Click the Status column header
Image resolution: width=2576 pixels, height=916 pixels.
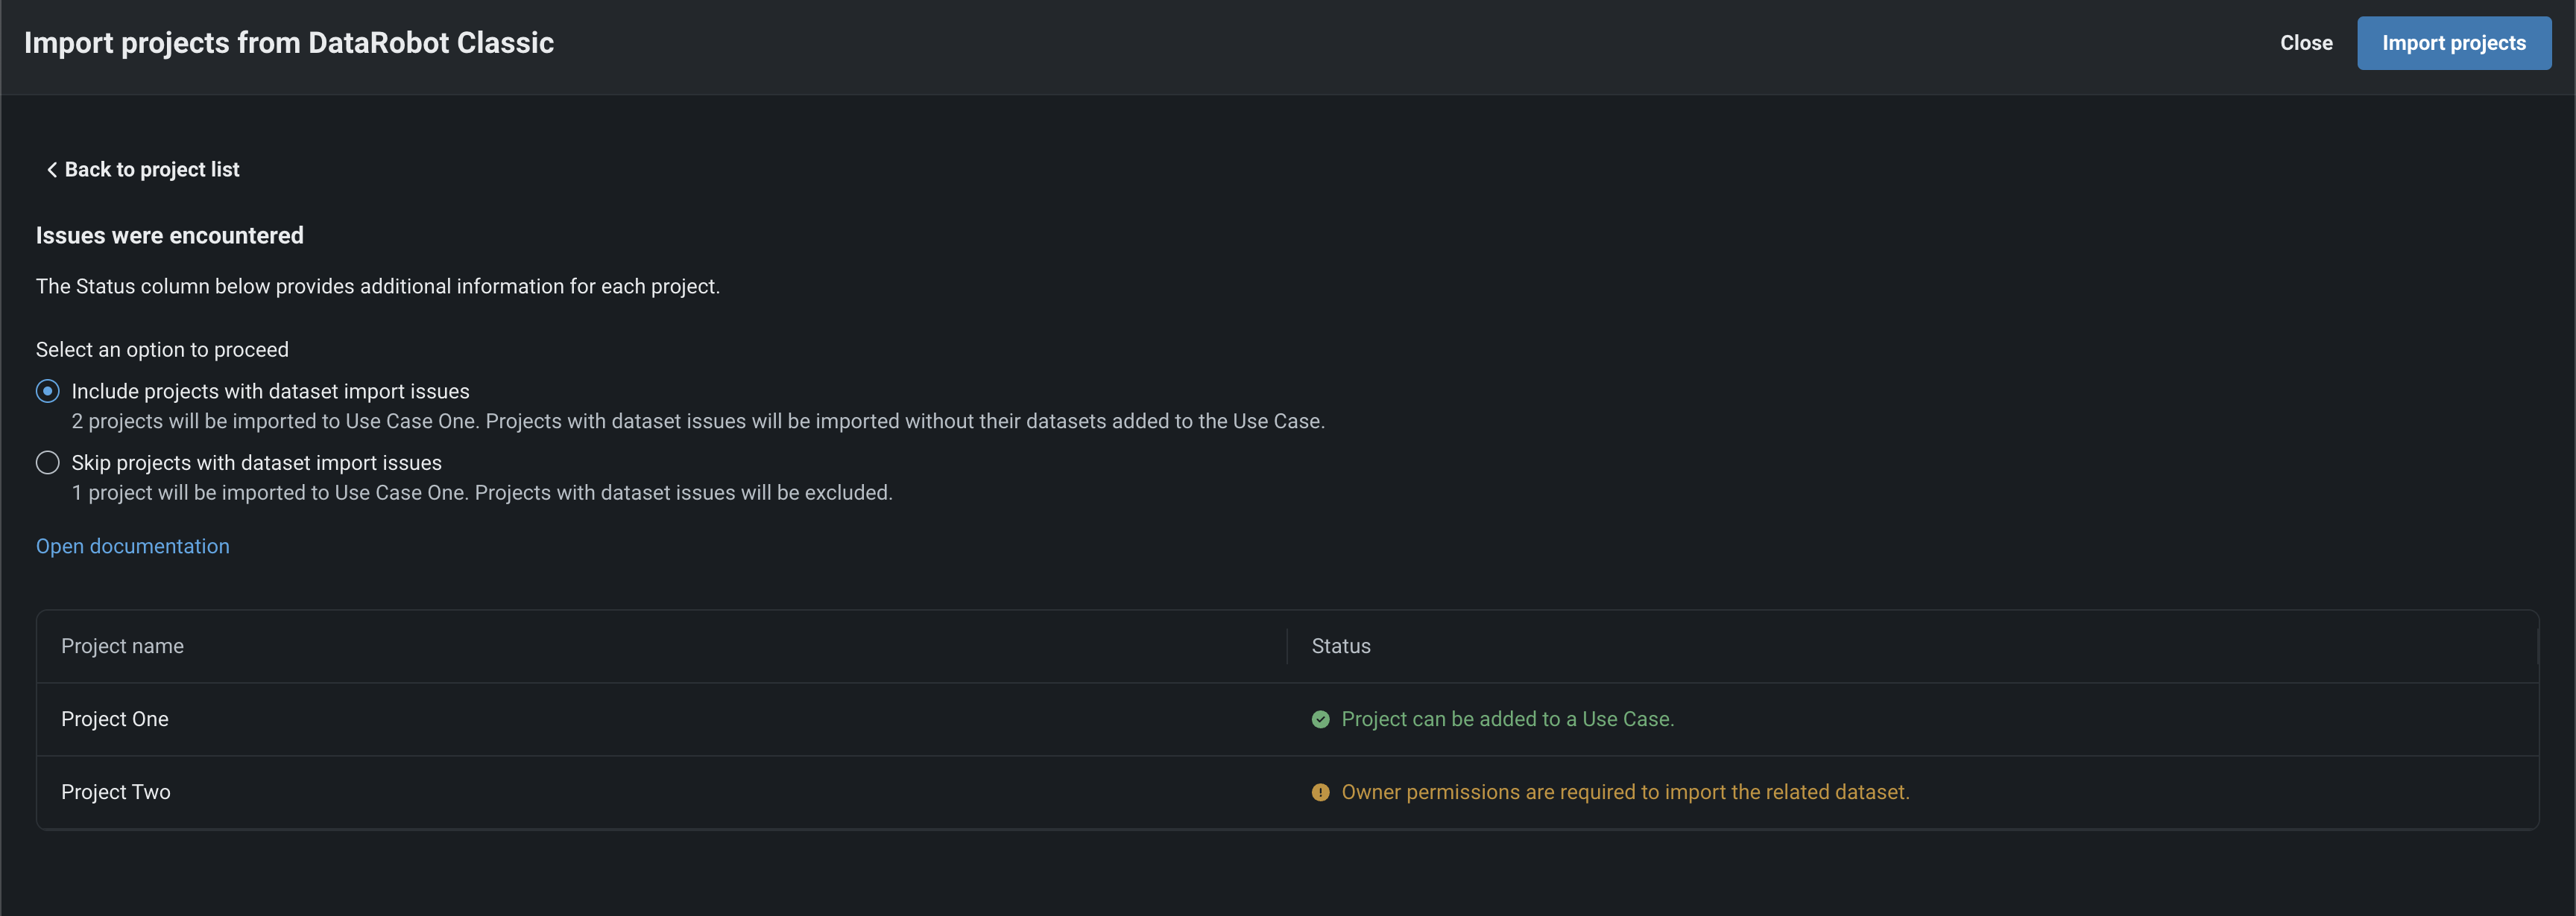pyautogui.click(x=1340, y=646)
